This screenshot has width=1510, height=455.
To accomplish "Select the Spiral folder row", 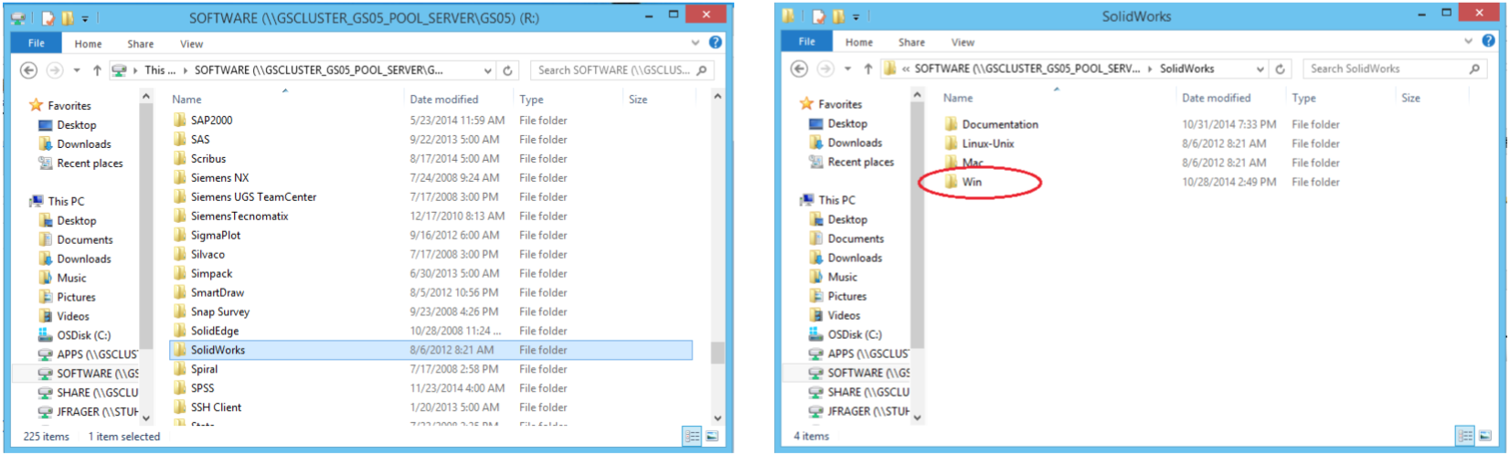I will coord(431,369).
